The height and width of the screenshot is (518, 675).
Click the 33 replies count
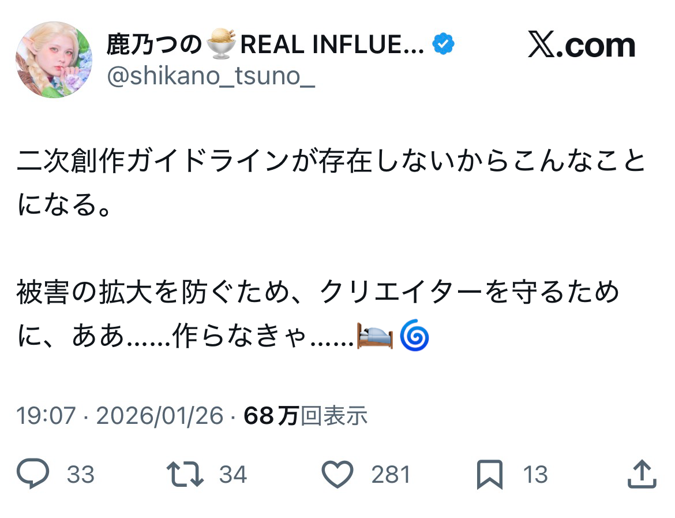[80, 475]
